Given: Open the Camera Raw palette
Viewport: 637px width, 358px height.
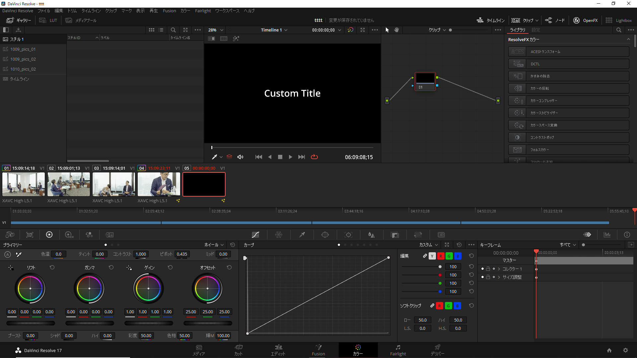Looking at the screenshot, I should (x=10, y=235).
